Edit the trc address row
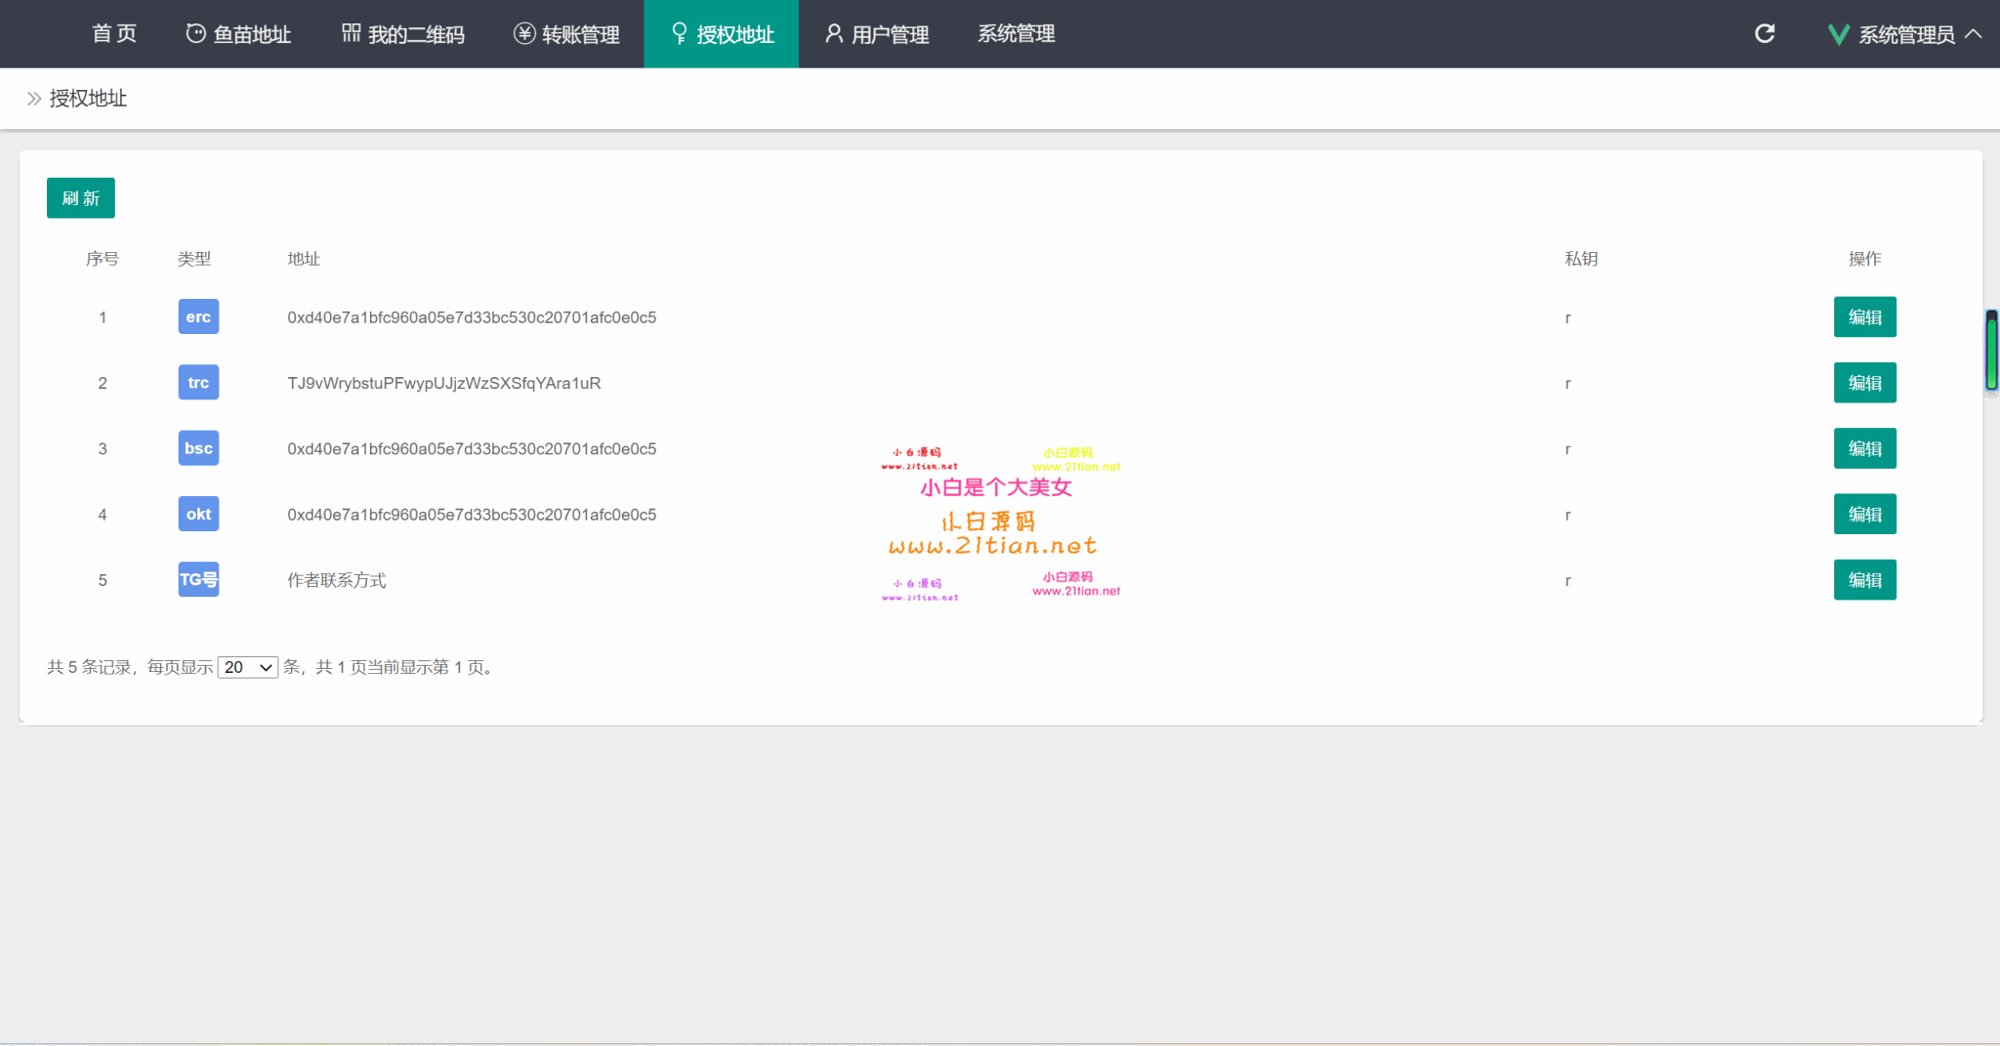The image size is (2000, 1046). pos(1864,383)
